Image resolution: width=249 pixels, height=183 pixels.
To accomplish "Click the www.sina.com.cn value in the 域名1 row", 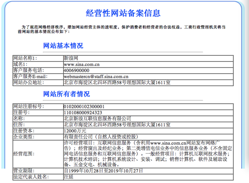I will pyautogui.click(x=82, y=64).
